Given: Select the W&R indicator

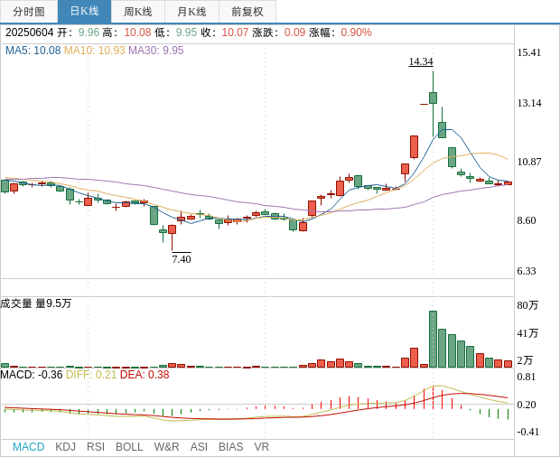Looking at the screenshot, I should (166, 447).
